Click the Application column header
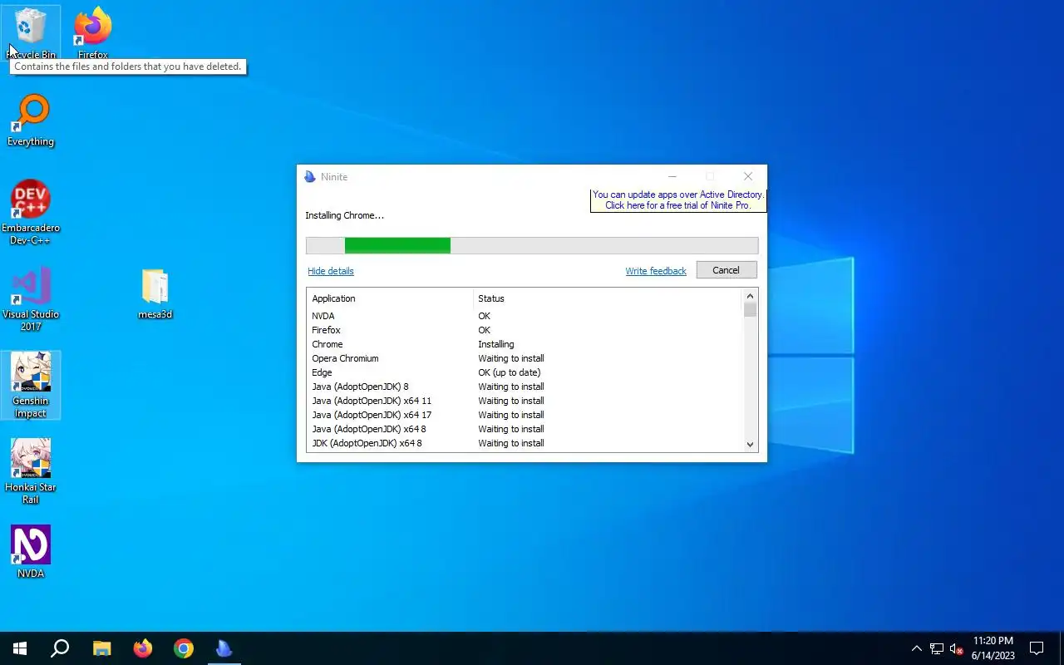 [390, 298]
